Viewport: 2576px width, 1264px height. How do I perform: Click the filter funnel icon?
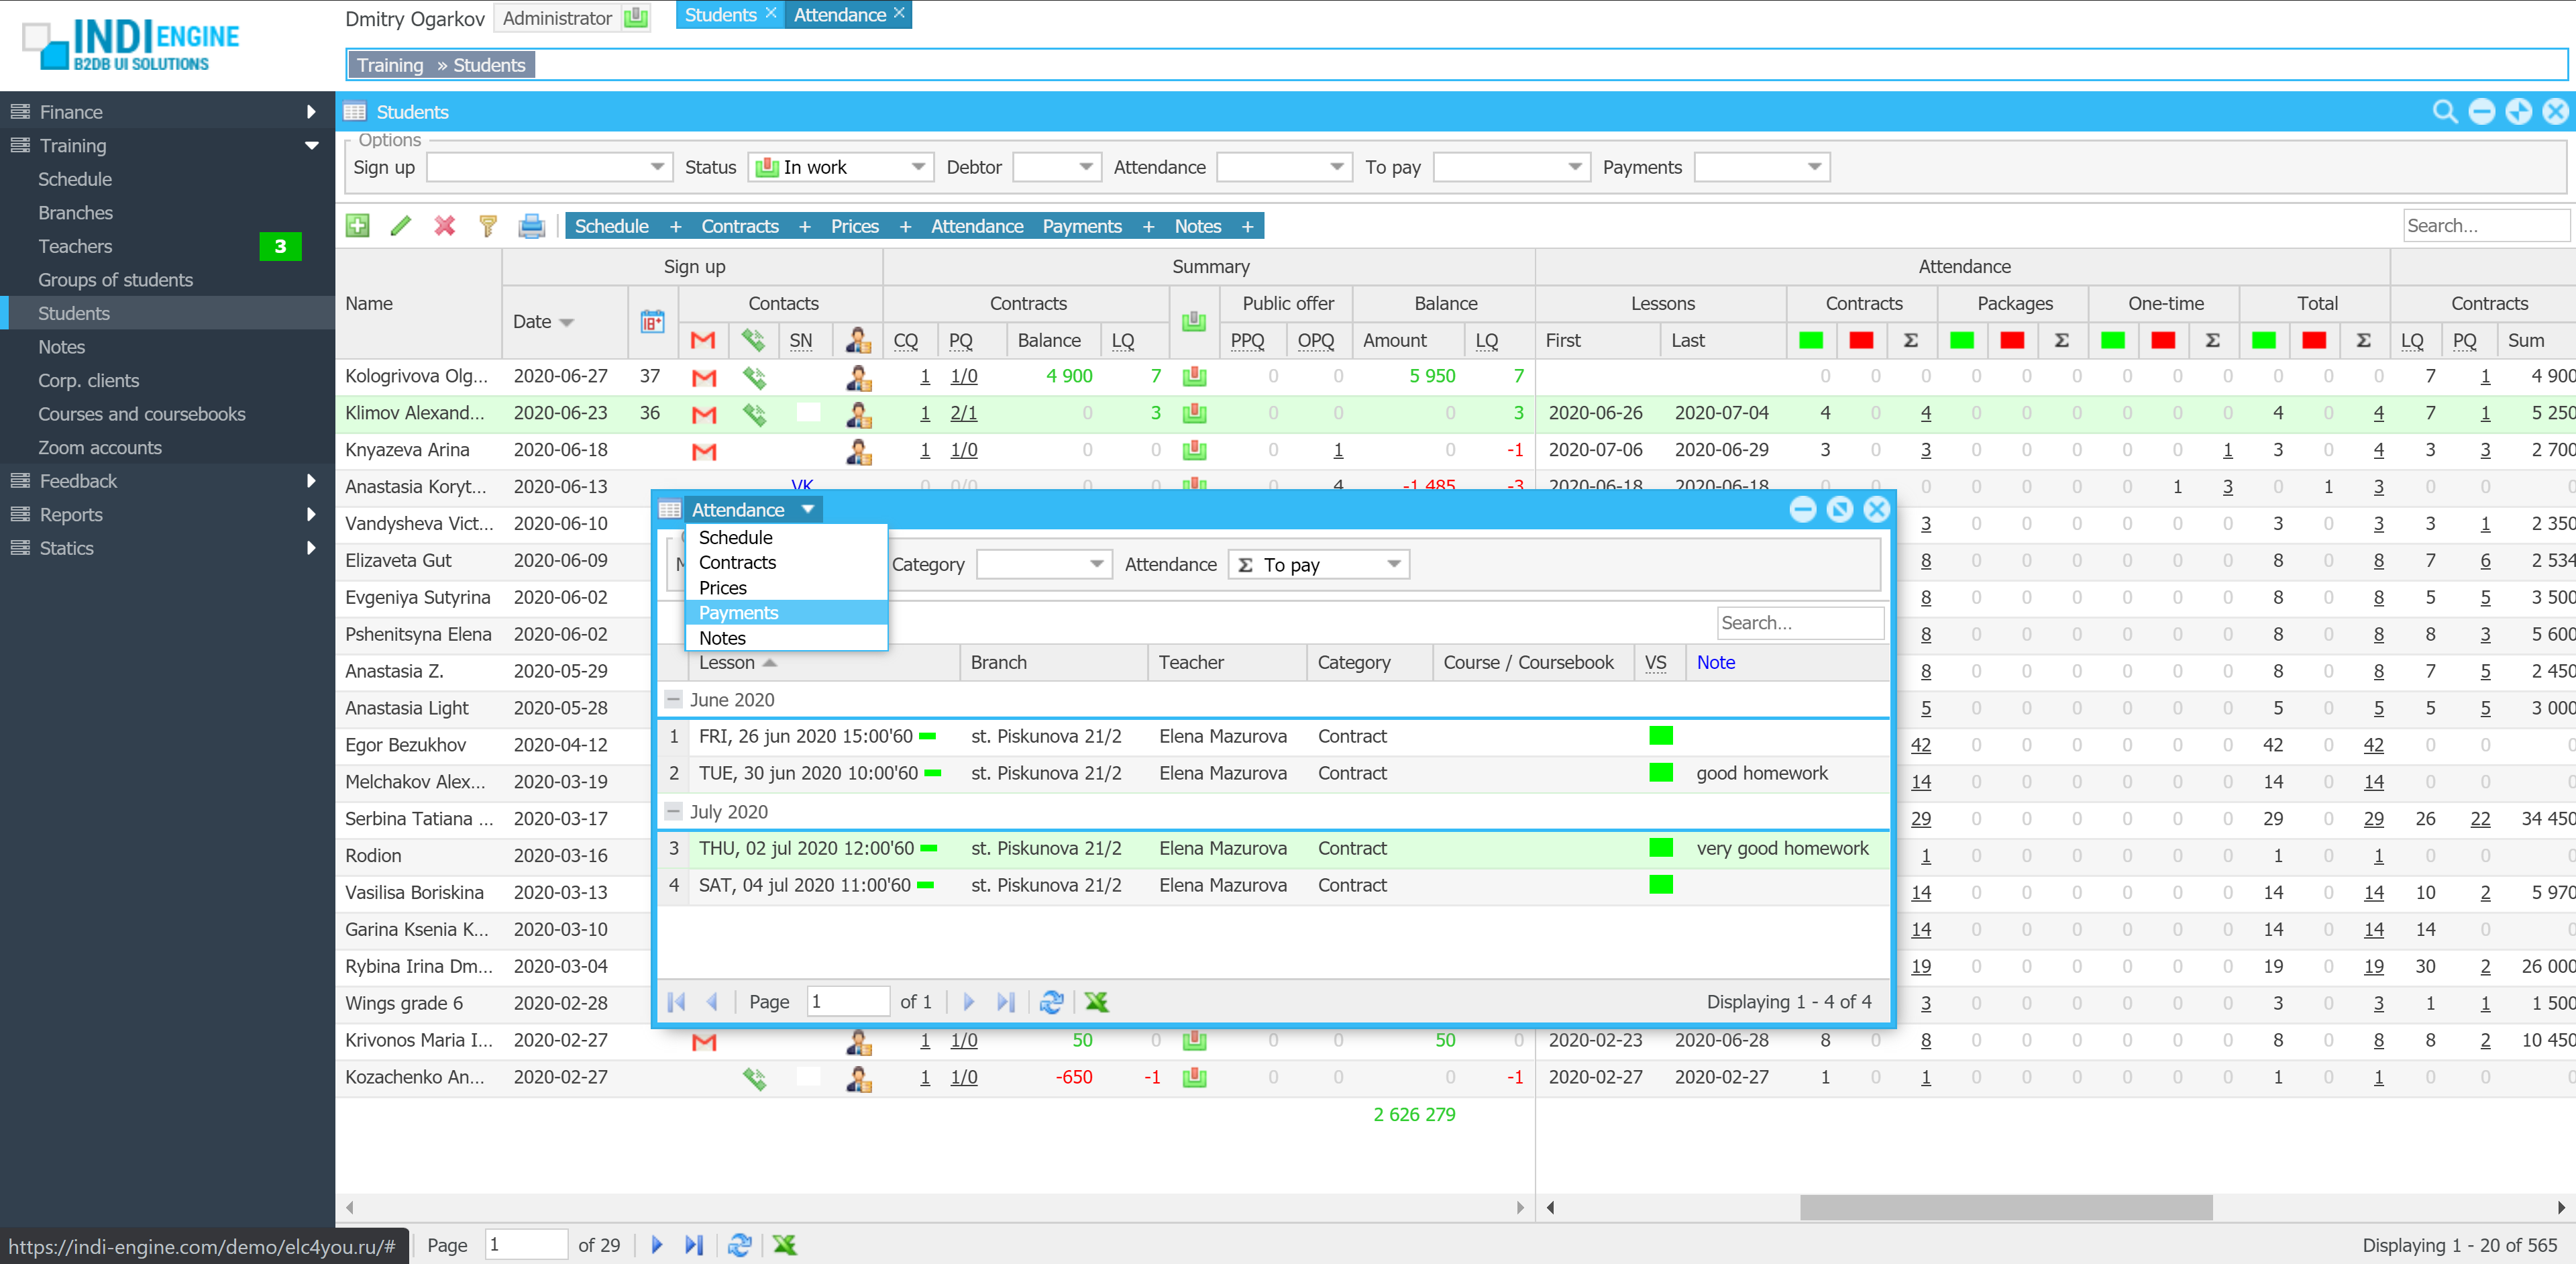pos(488,226)
